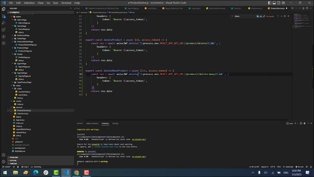Open Source Control view in activity bar
This screenshot has height=177, width=314.
[3, 16]
